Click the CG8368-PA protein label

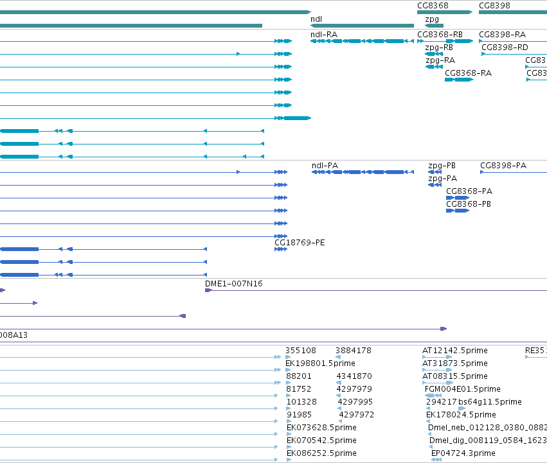point(469,191)
